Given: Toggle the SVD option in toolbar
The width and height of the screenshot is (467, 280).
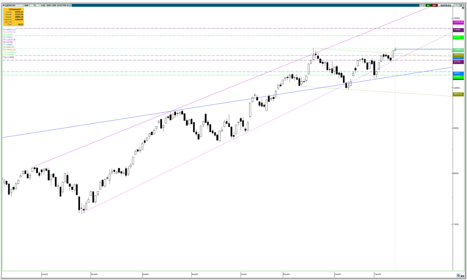Looking at the screenshot, I should tap(54, 5).
